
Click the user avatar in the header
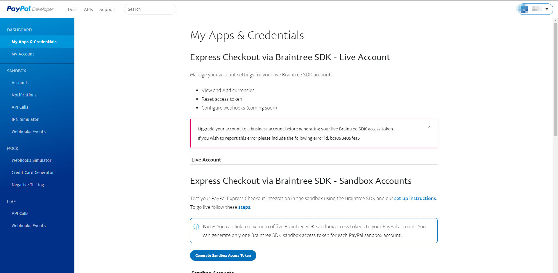[524, 9]
